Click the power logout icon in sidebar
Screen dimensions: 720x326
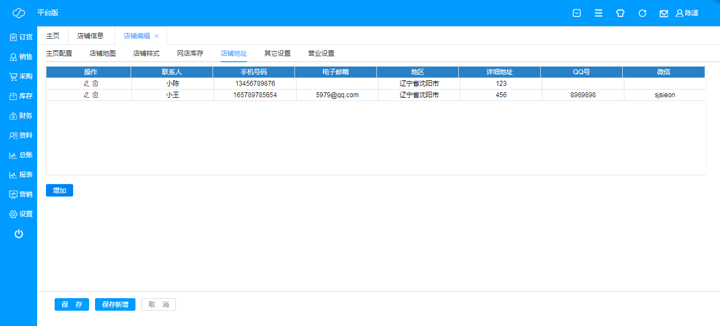(x=19, y=234)
